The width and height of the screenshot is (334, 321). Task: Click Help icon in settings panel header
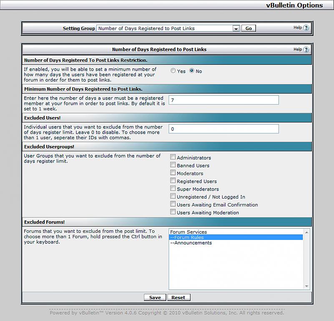306,49
